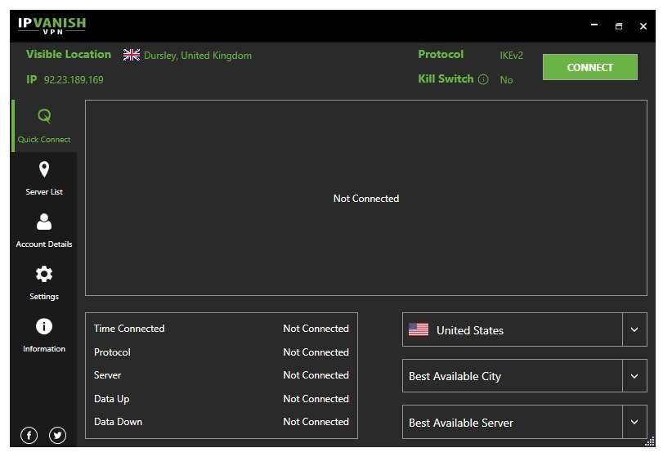This screenshot has width=663, height=457.
Task: Minimize the IPVanish window
Action: (594, 25)
